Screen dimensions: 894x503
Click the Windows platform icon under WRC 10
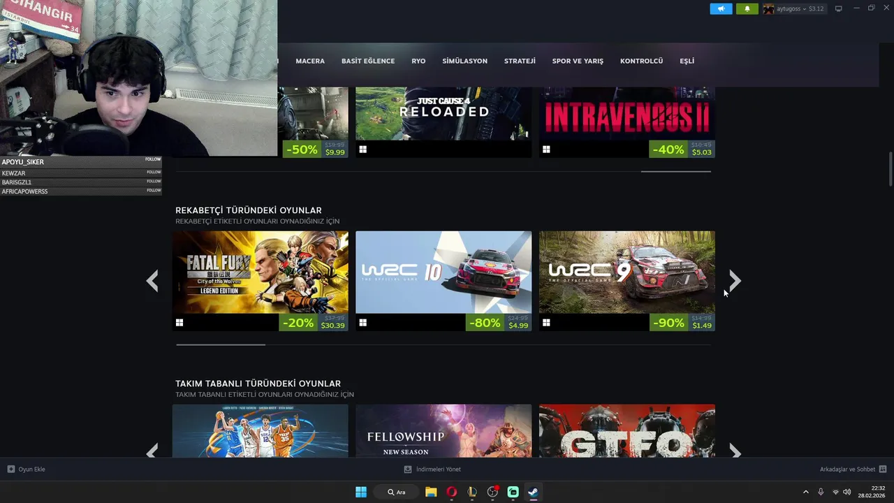[362, 323]
